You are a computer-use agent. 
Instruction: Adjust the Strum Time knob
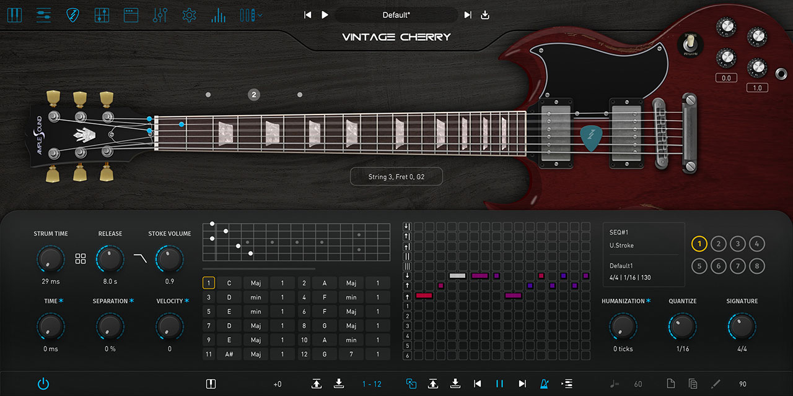[x=51, y=260]
